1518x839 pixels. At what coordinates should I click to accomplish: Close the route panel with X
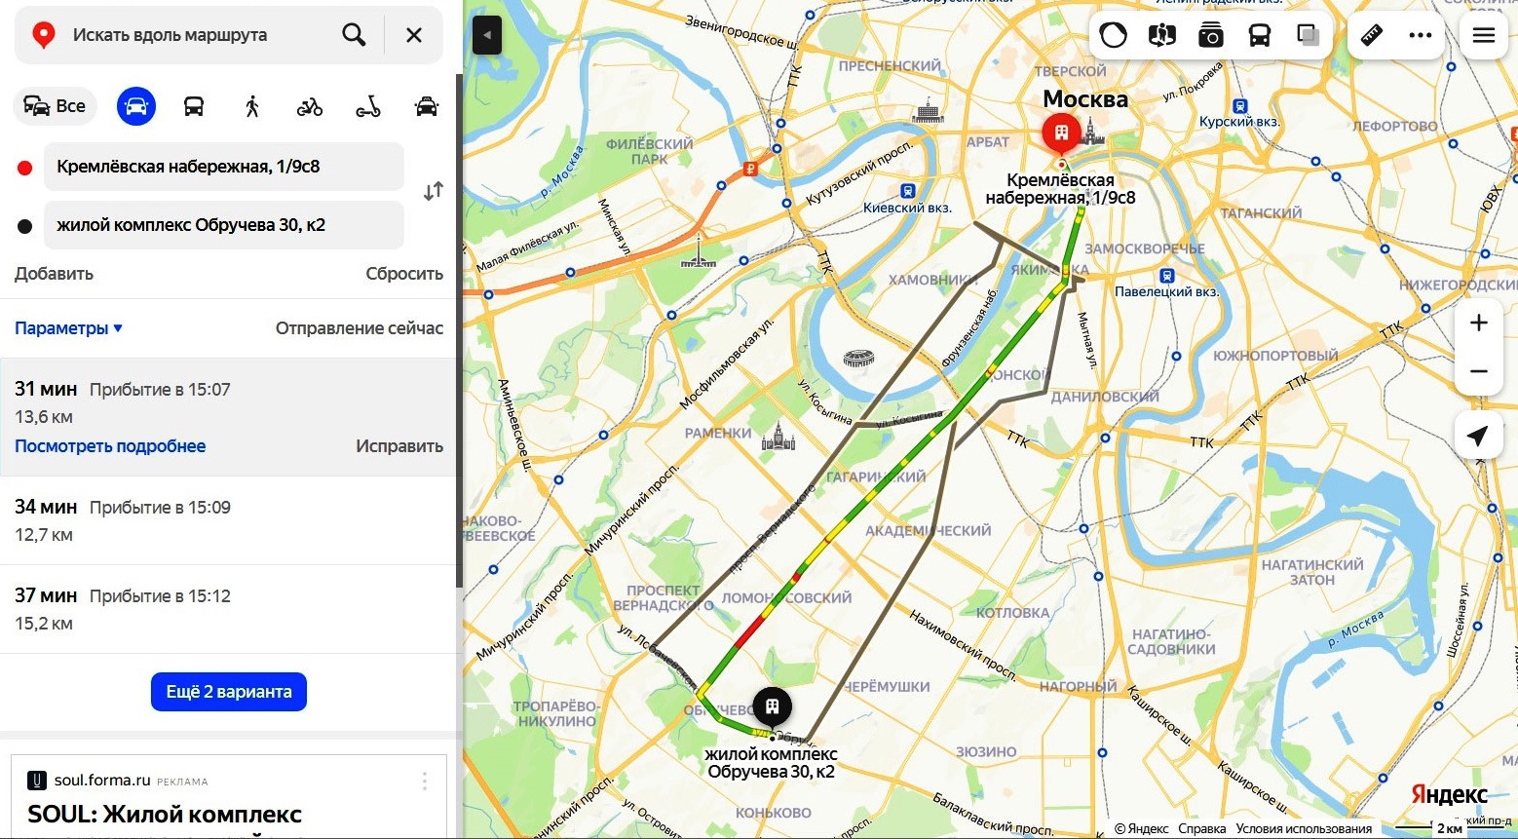coord(414,35)
